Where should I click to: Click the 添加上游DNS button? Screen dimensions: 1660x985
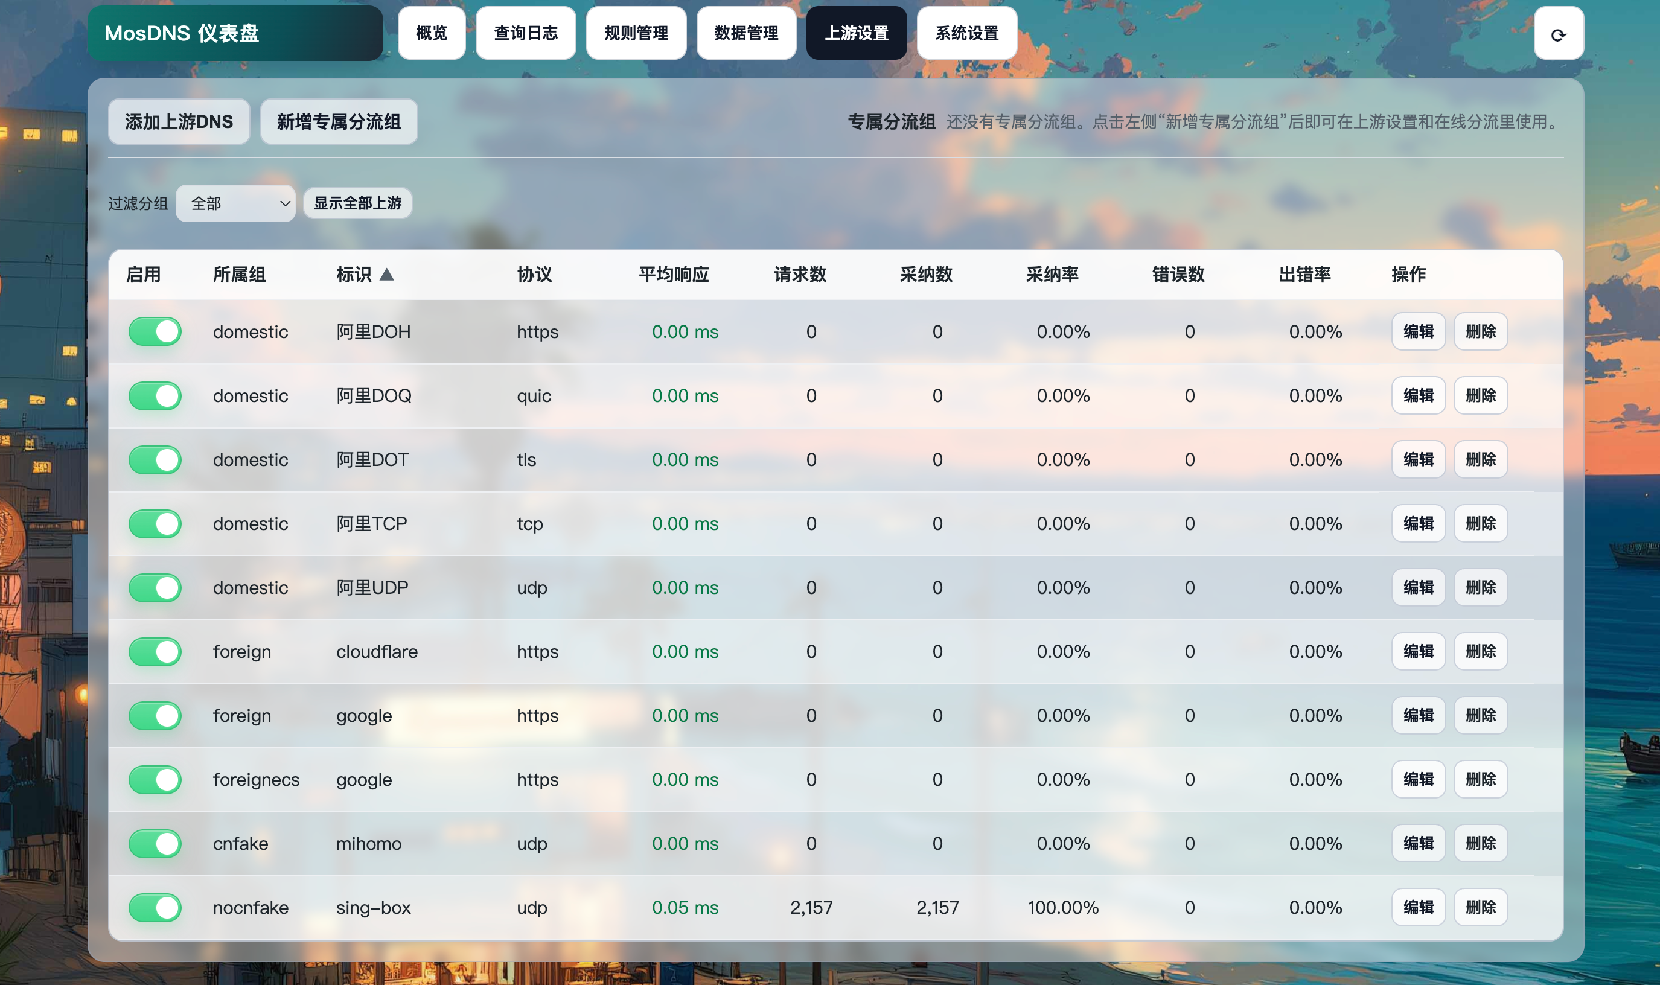tap(179, 121)
